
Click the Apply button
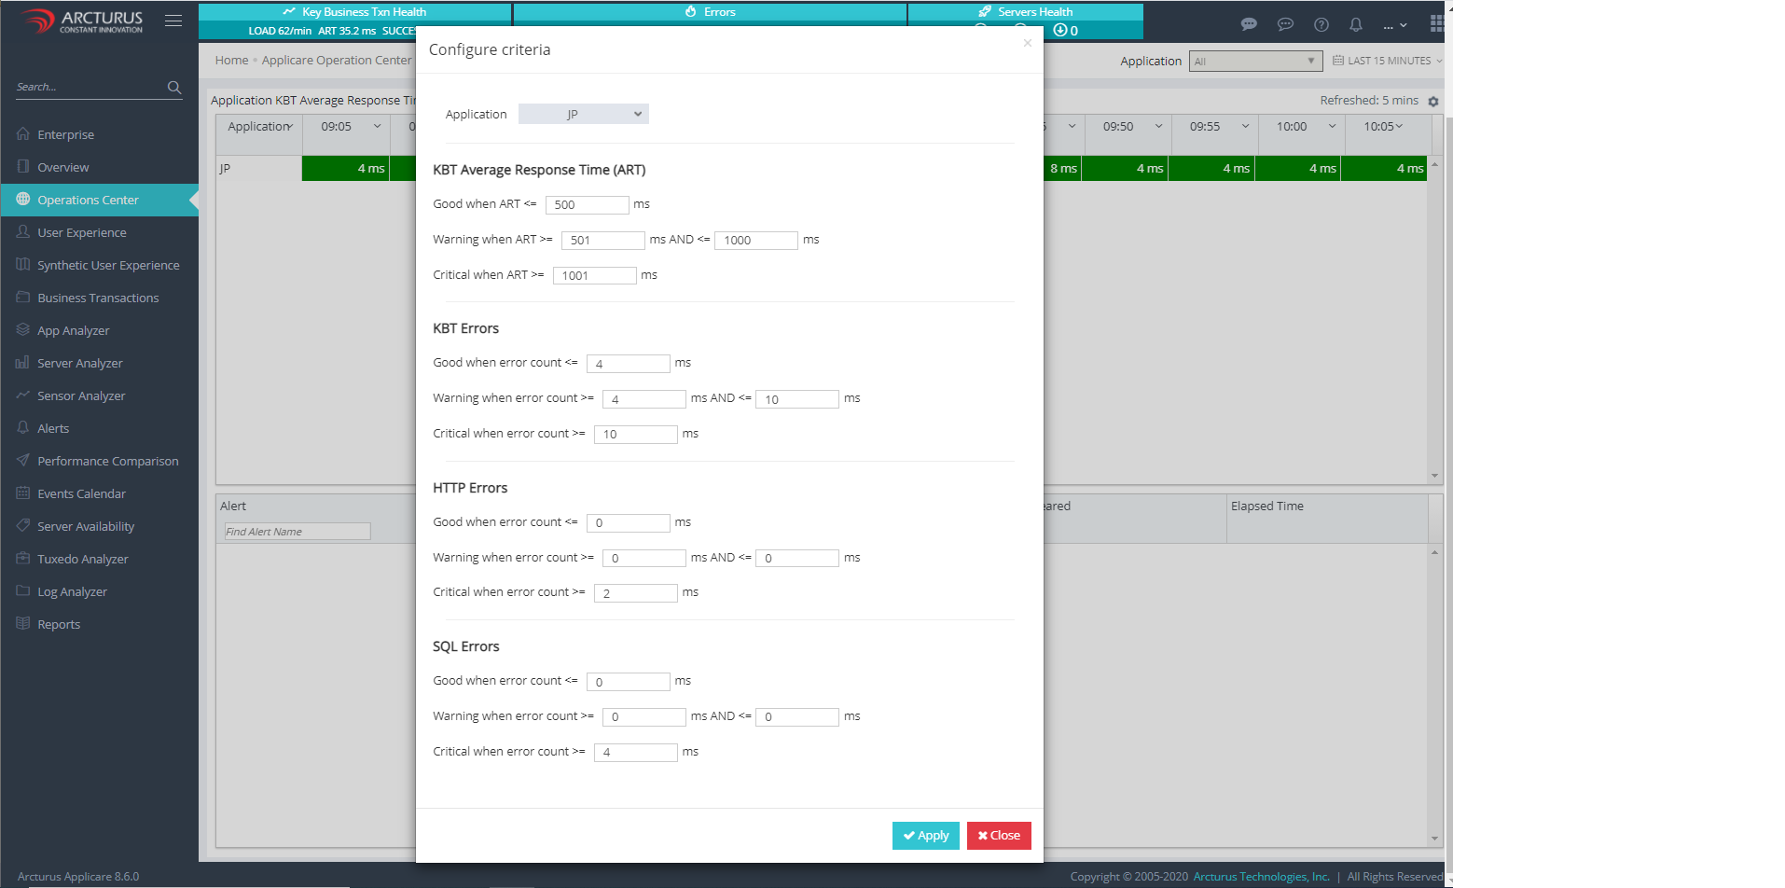(x=925, y=836)
